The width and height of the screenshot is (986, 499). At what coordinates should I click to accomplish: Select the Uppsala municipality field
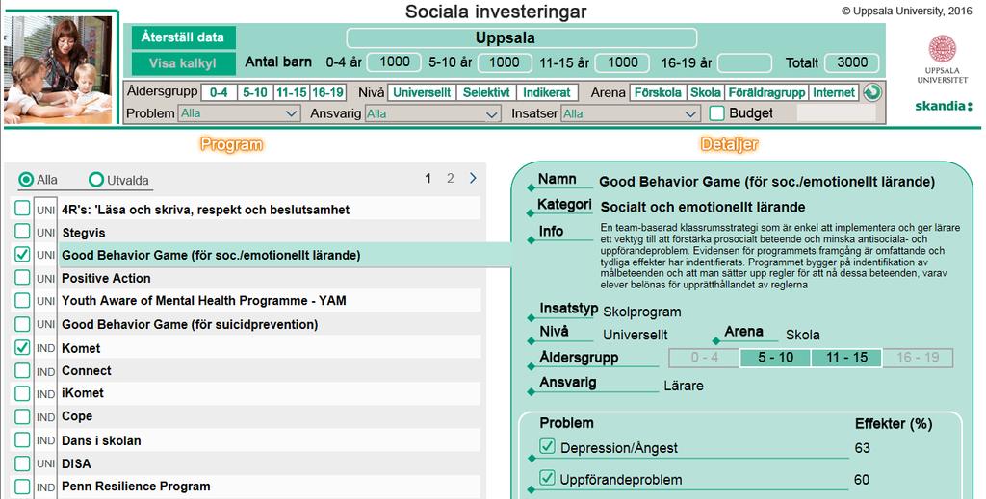[x=521, y=37]
